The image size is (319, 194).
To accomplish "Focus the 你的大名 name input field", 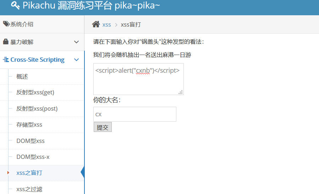I will tap(135, 114).
